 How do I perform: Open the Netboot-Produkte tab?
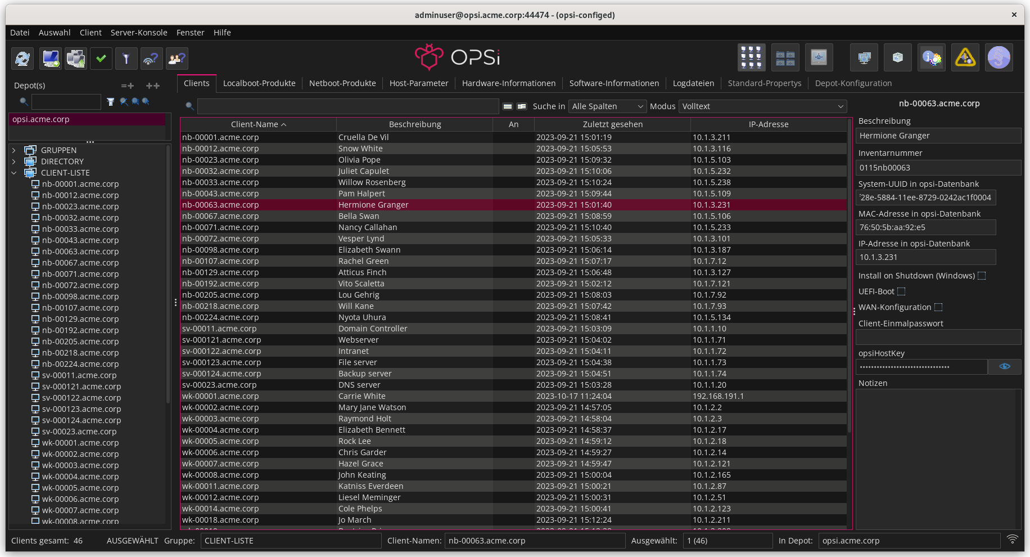pos(342,83)
